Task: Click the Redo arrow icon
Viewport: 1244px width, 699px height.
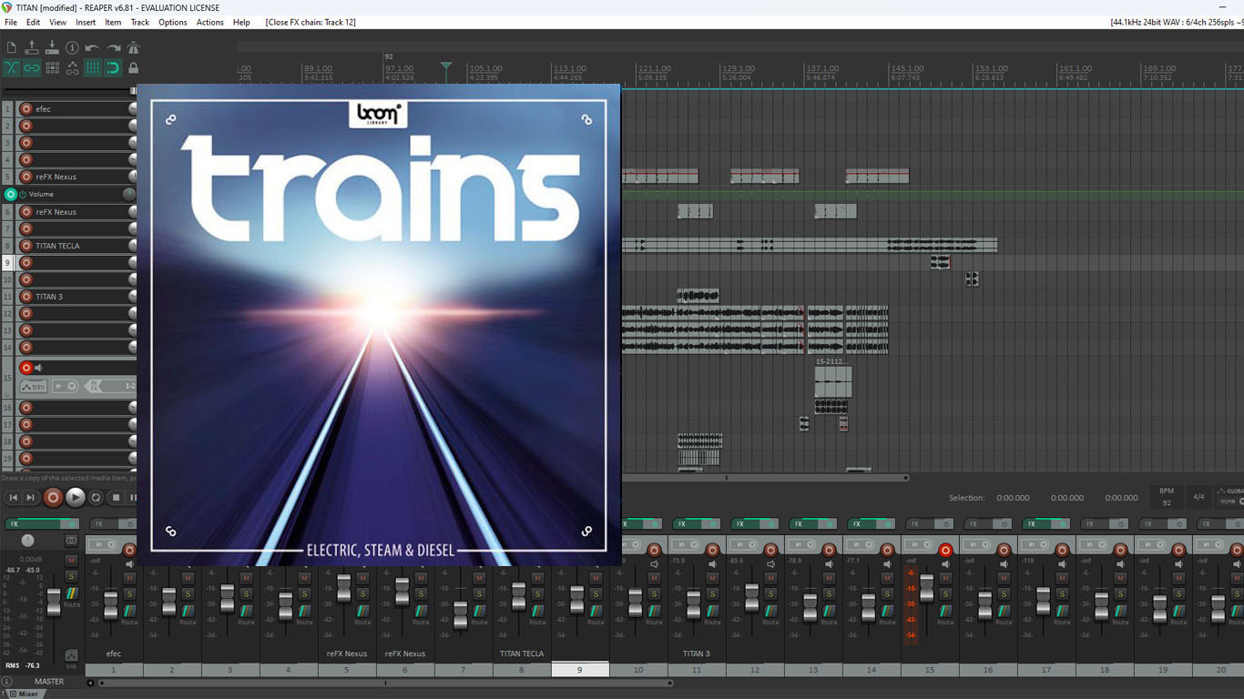Action: [113, 47]
